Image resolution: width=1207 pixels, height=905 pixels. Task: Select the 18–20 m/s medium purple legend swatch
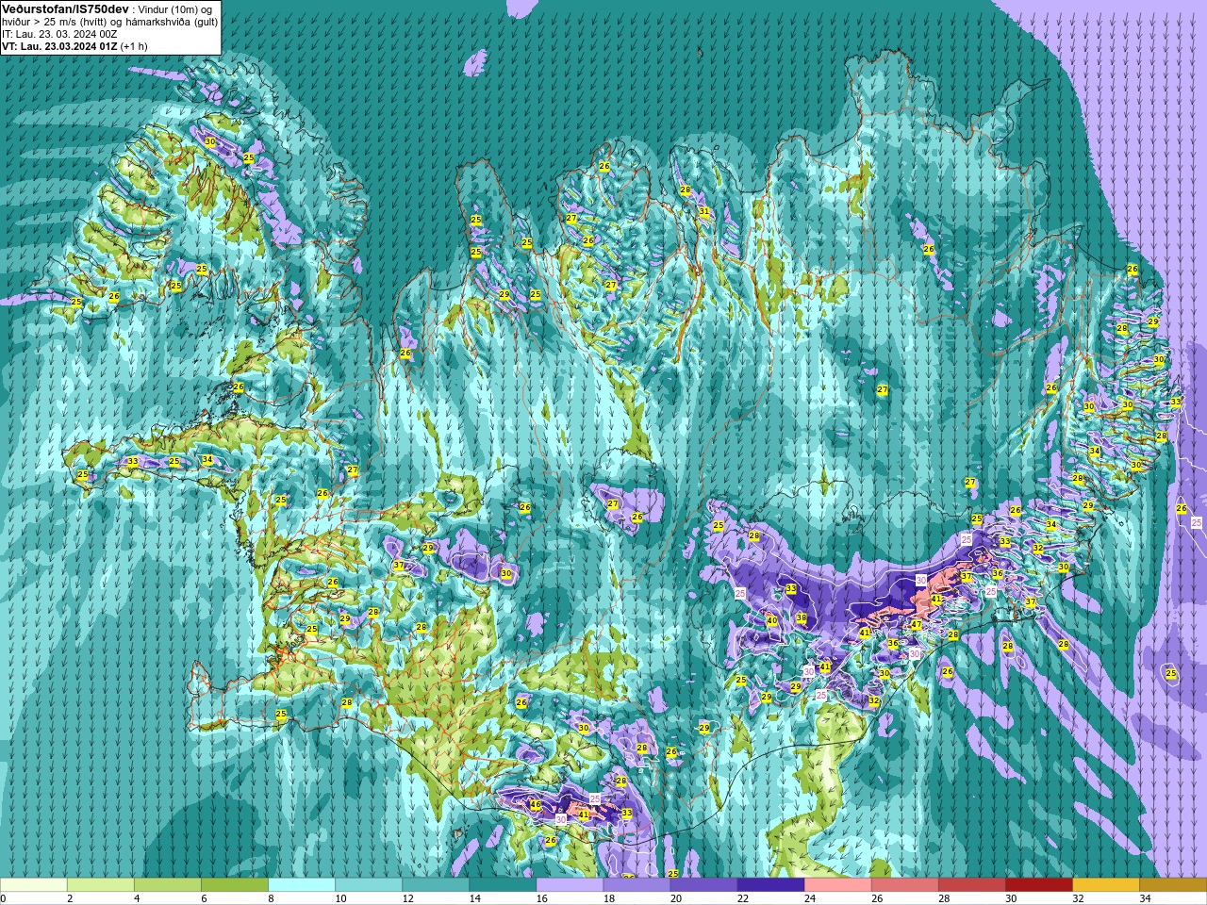pyautogui.click(x=637, y=885)
